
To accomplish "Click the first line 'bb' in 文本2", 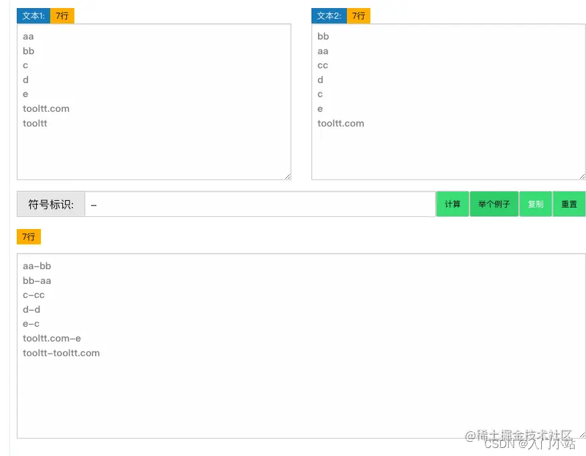I will click(x=323, y=36).
